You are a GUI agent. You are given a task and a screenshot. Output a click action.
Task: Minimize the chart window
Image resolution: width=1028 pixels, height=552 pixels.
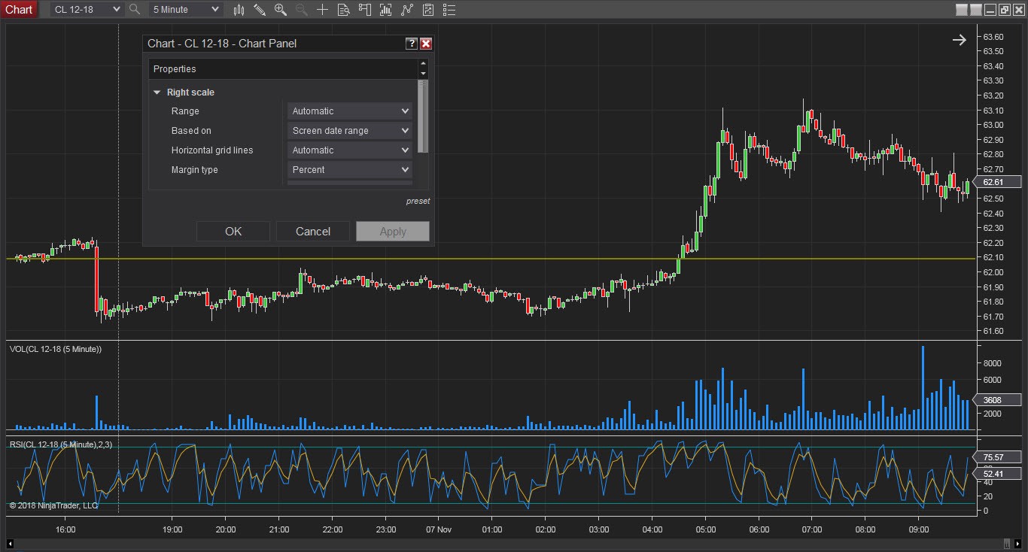click(x=990, y=10)
